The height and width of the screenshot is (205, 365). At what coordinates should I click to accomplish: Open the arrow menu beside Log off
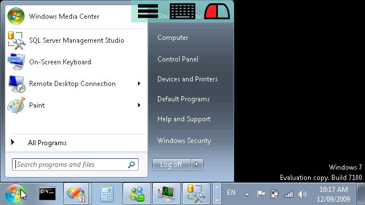pyautogui.click(x=197, y=165)
